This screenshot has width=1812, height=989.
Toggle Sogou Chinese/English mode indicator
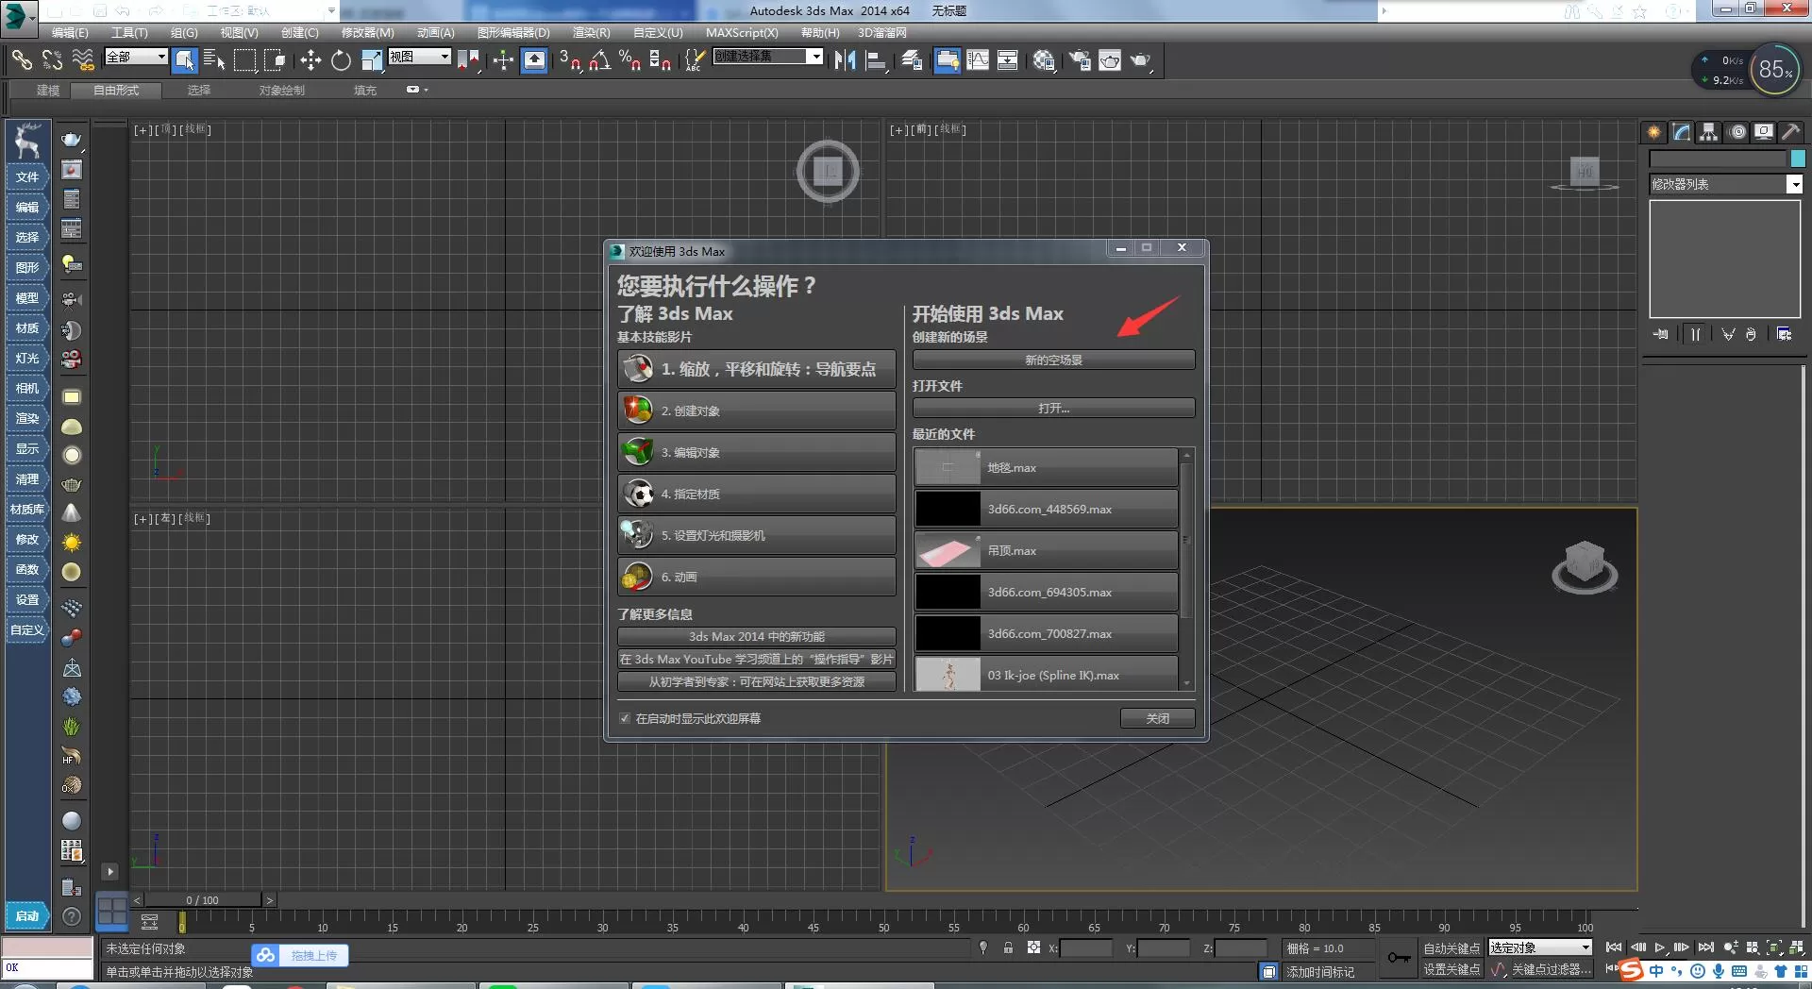pyautogui.click(x=1656, y=971)
